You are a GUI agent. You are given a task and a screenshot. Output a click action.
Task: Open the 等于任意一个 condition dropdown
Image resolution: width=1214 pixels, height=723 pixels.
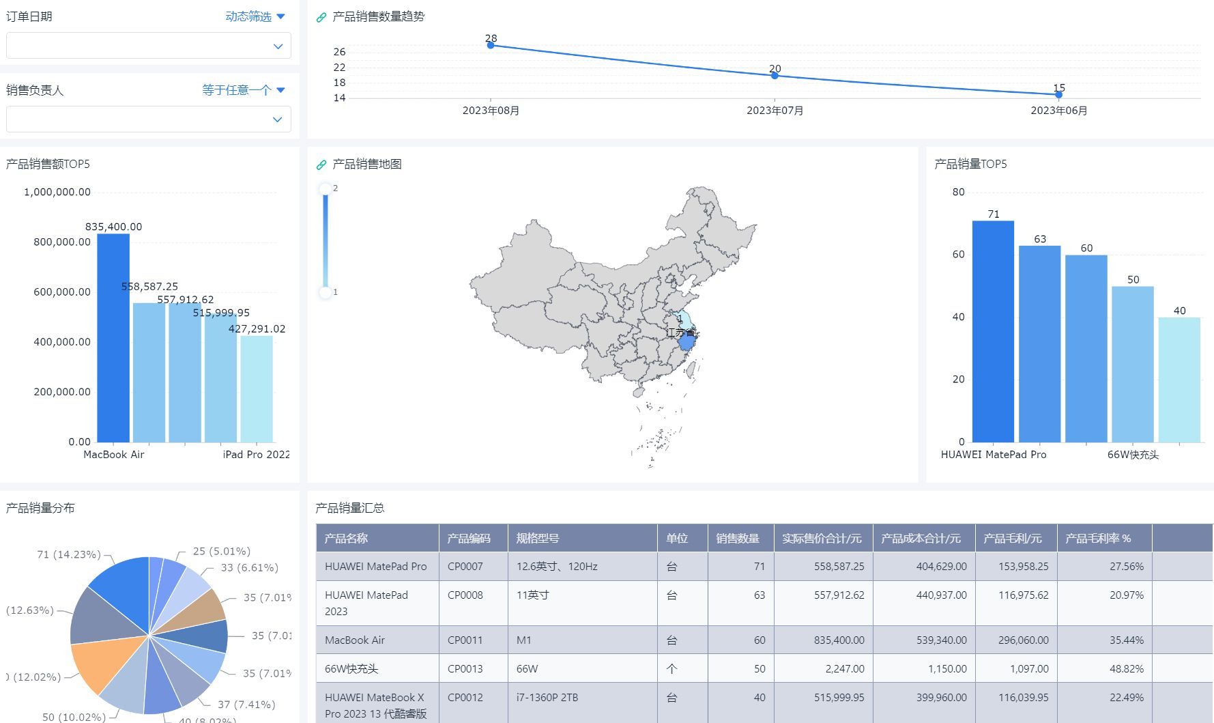(x=244, y=90)
